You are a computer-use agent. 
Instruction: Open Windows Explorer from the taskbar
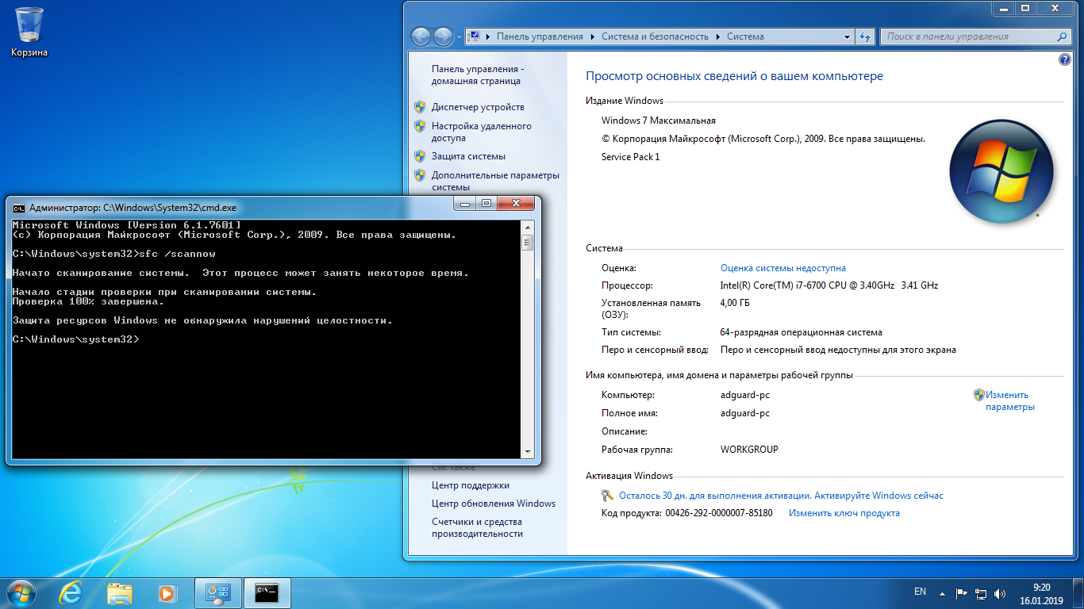[x=119, y=592]
